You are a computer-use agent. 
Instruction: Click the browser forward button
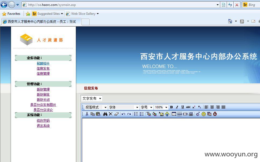click(x=12, y=5)
